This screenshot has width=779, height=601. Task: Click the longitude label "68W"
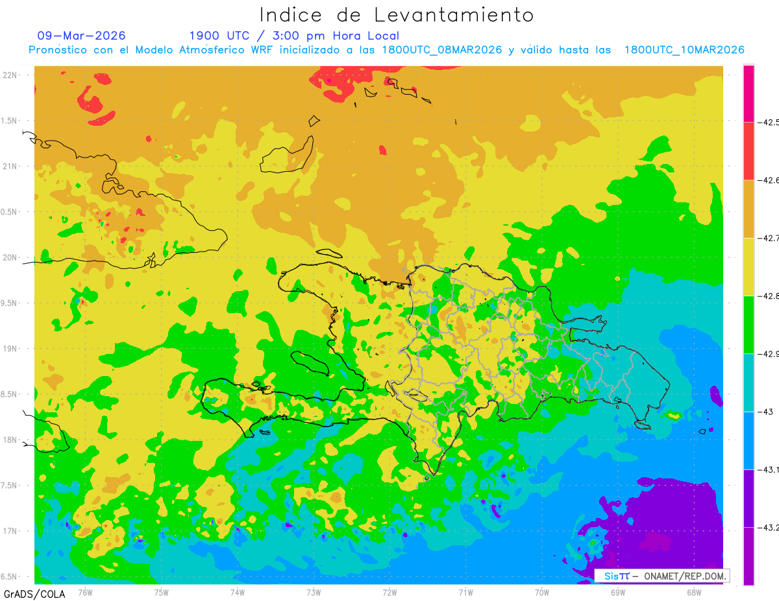tap(694, 592)
